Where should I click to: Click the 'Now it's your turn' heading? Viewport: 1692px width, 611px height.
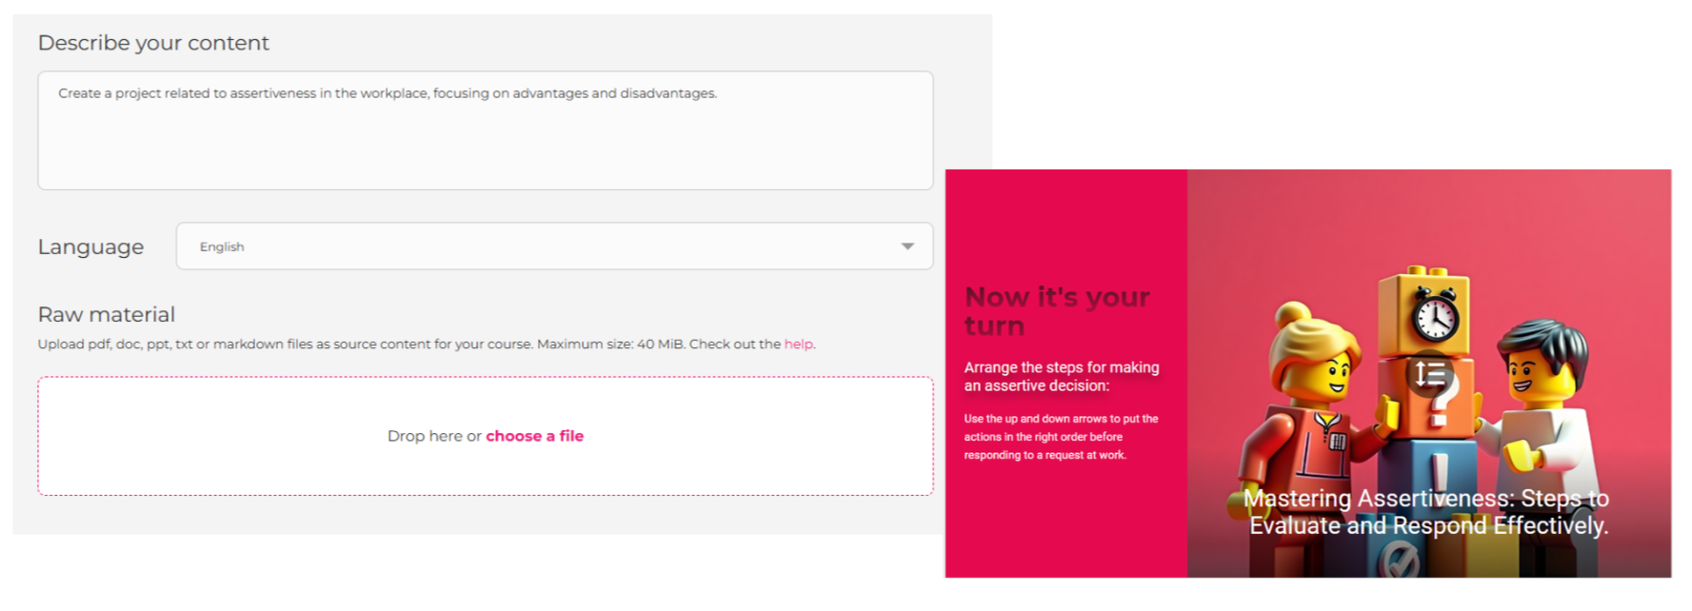1056,310
